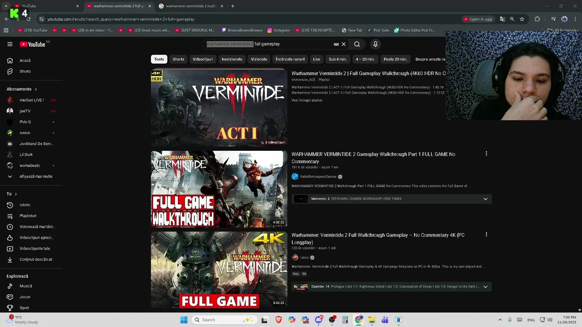Open Instagram bookmark
This screenshot has width=582, height=327.
(x=279, y=30)
